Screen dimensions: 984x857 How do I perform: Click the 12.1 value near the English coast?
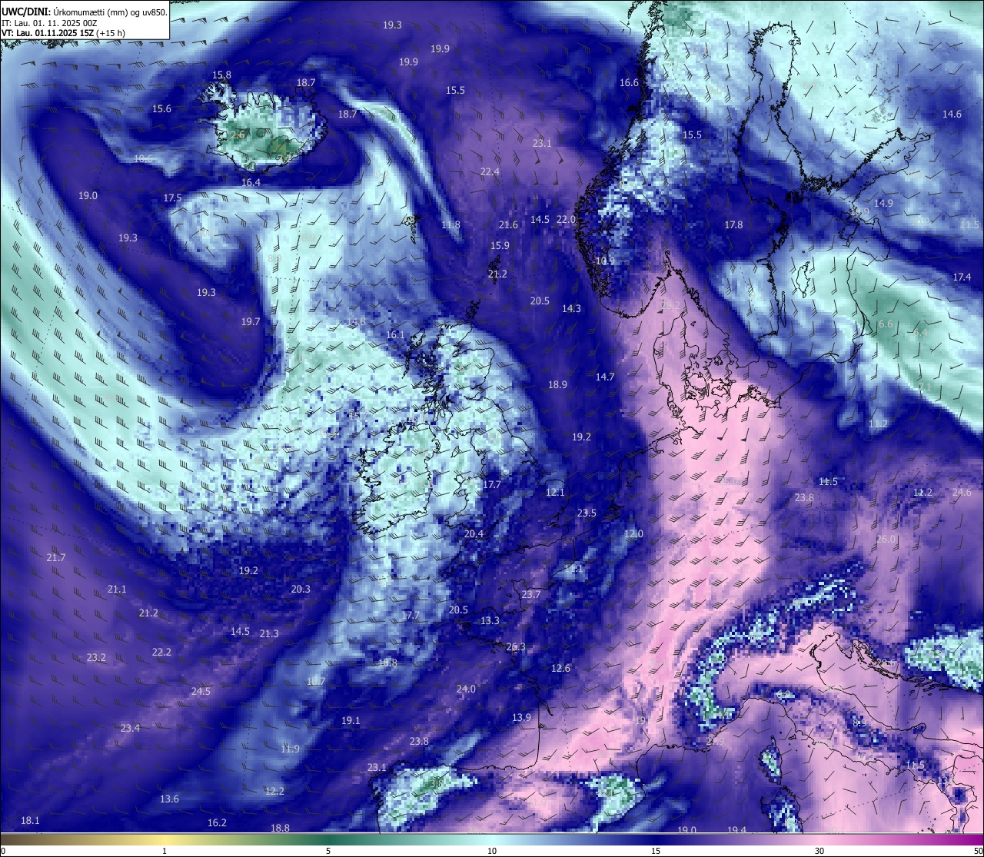coord(555,492)
